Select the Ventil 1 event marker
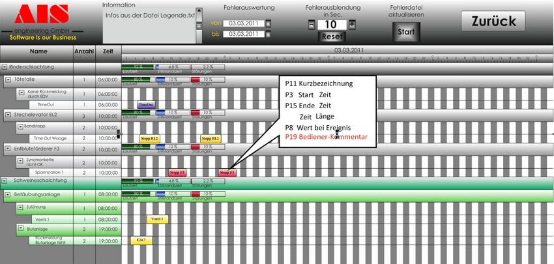This screenshot has width=554, height=264. click(158, 219)
